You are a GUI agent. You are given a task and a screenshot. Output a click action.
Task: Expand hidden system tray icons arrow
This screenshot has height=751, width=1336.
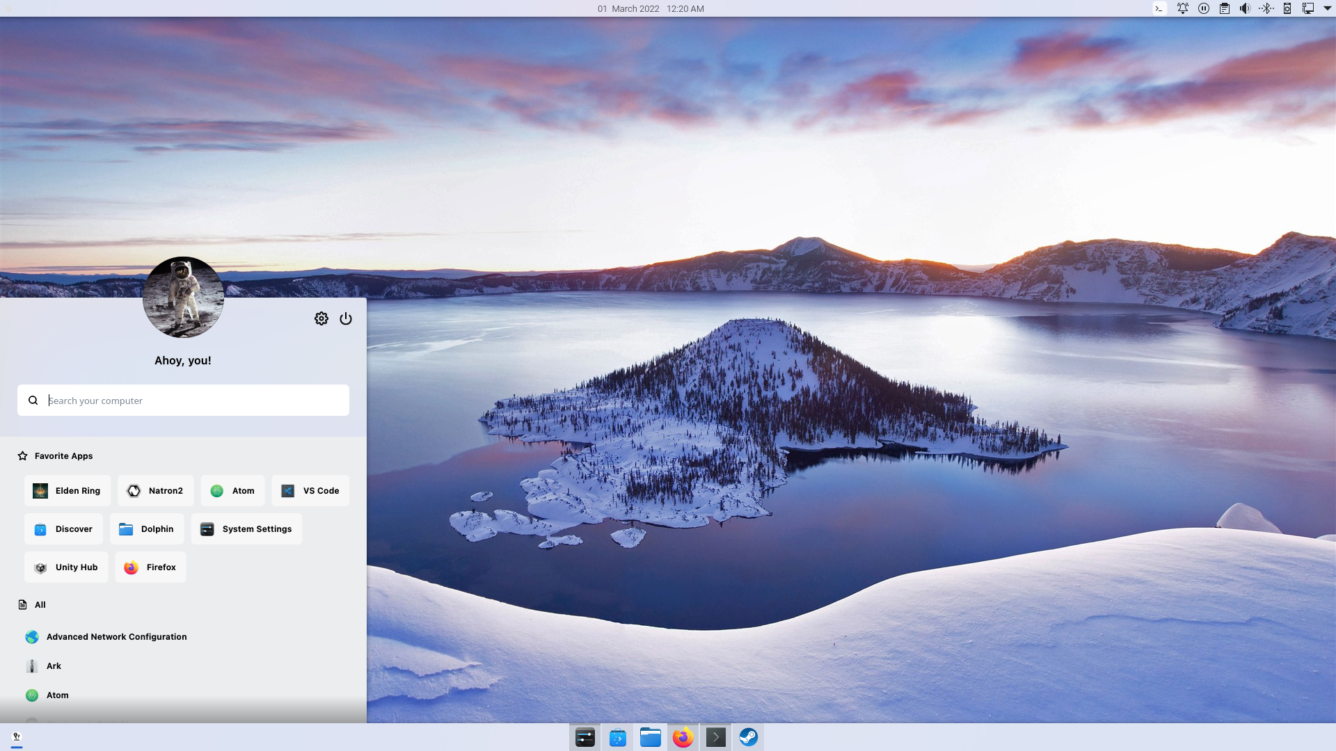pyautogui.click(x=1327, y=8)
